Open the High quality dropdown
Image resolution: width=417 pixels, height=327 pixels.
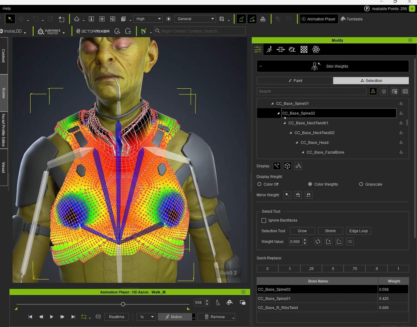148,19
